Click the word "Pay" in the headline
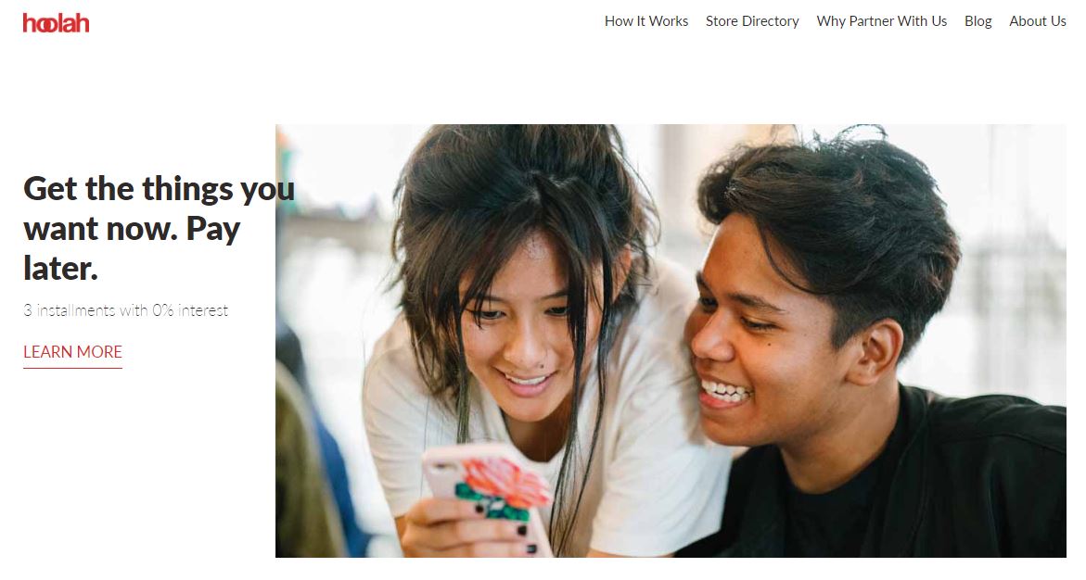 213,229
